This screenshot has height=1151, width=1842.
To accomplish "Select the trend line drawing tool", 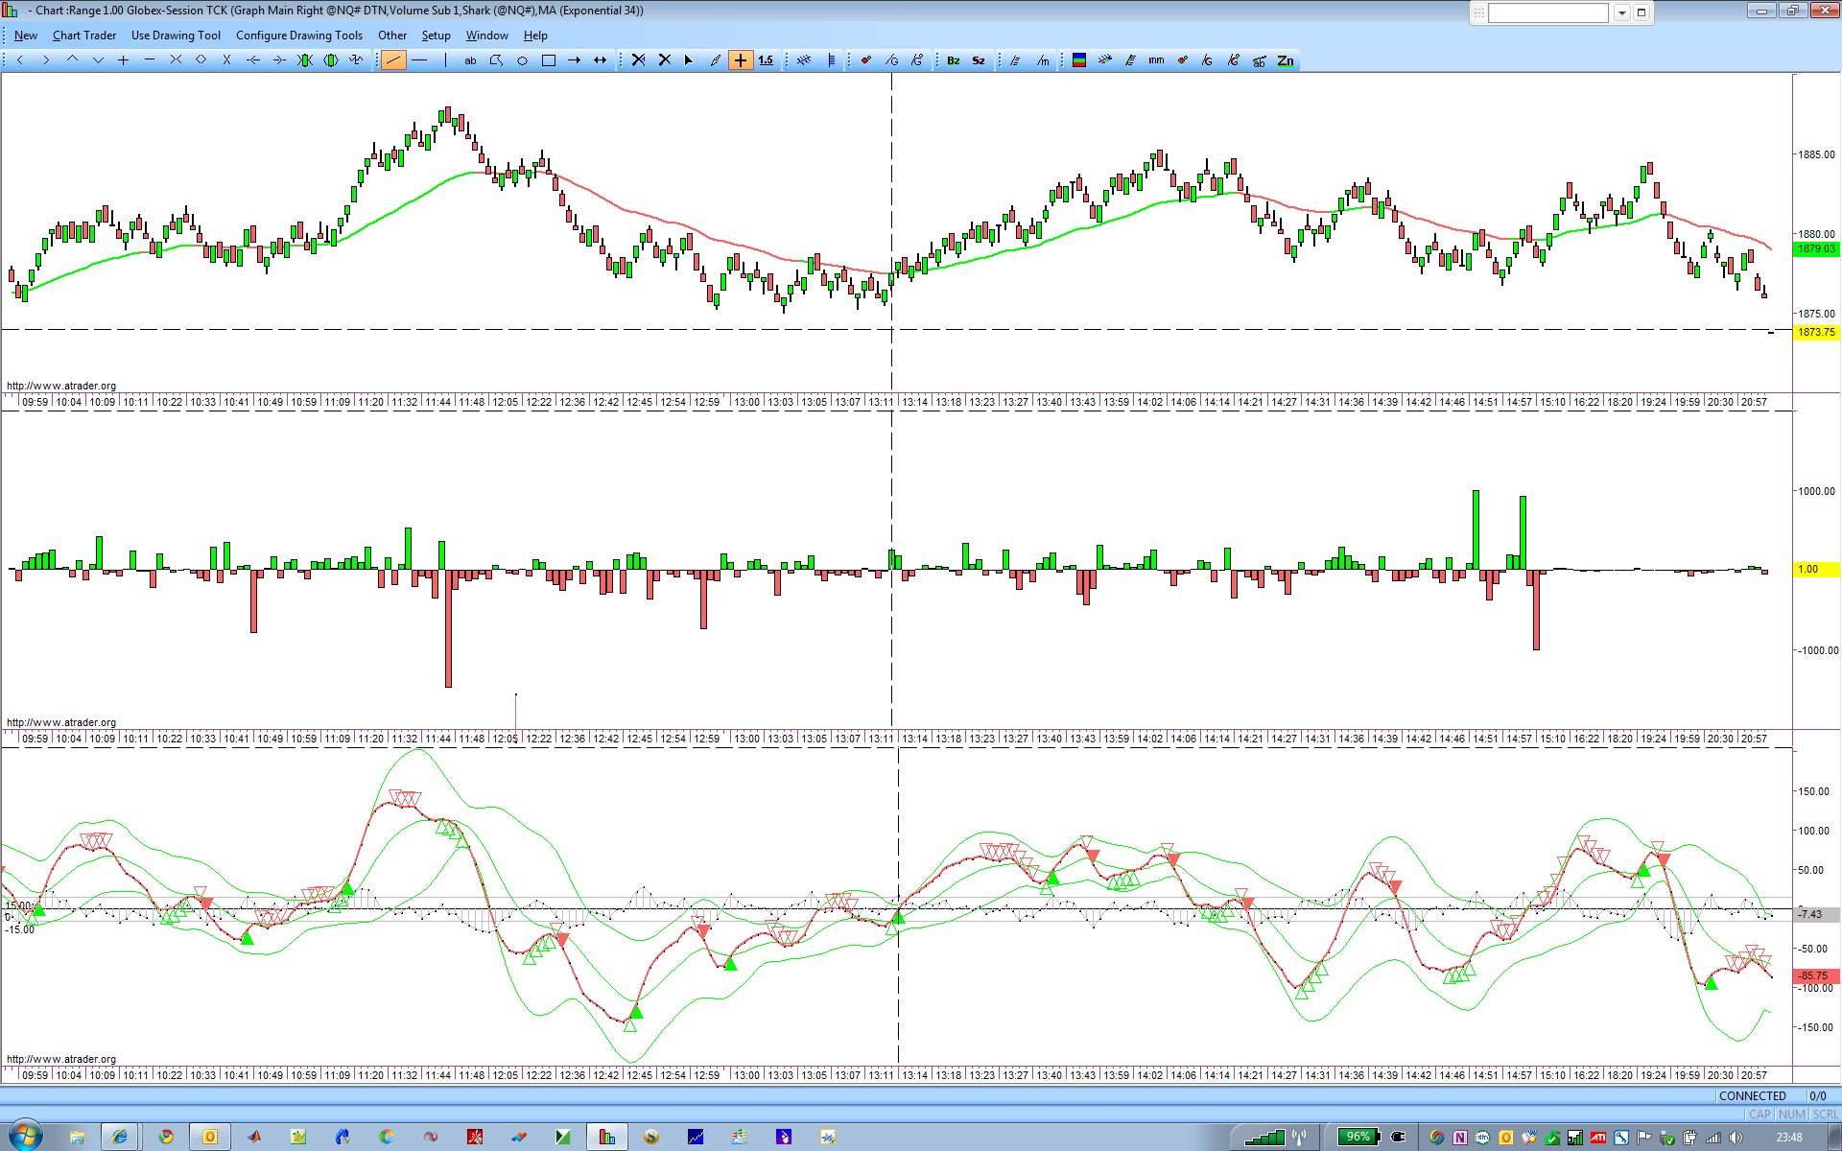I will pos(393,60).
